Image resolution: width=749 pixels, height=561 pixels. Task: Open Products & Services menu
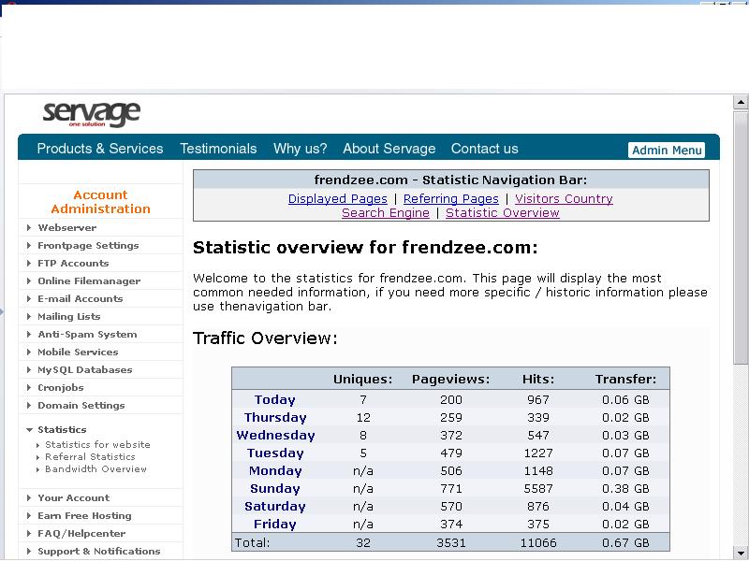[x=99, y=149]
